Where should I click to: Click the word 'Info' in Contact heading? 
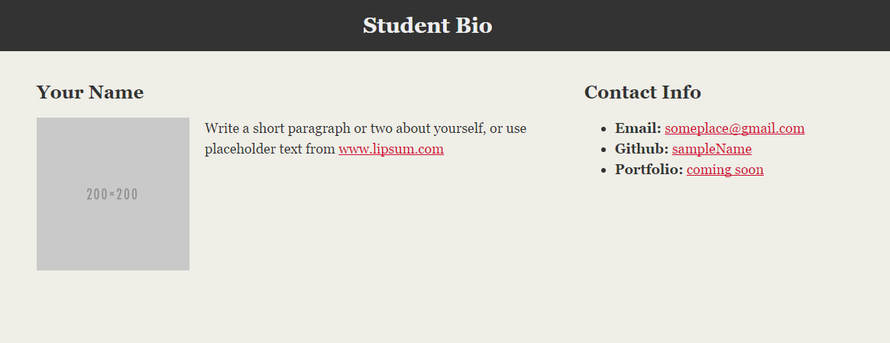(x=682, y=92)
